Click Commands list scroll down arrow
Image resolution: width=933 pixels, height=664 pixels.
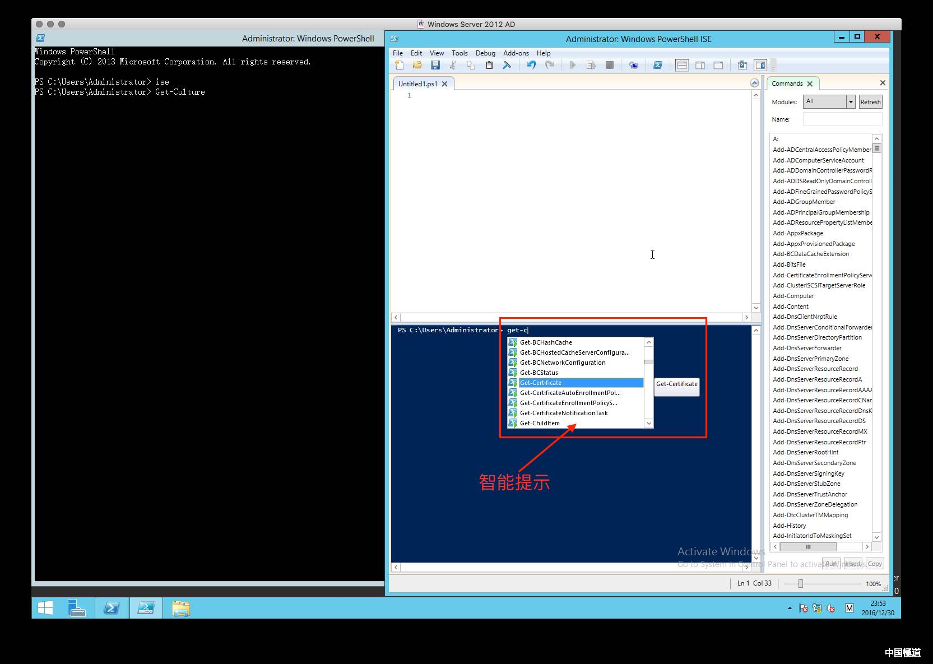click(x=877, y=537)
